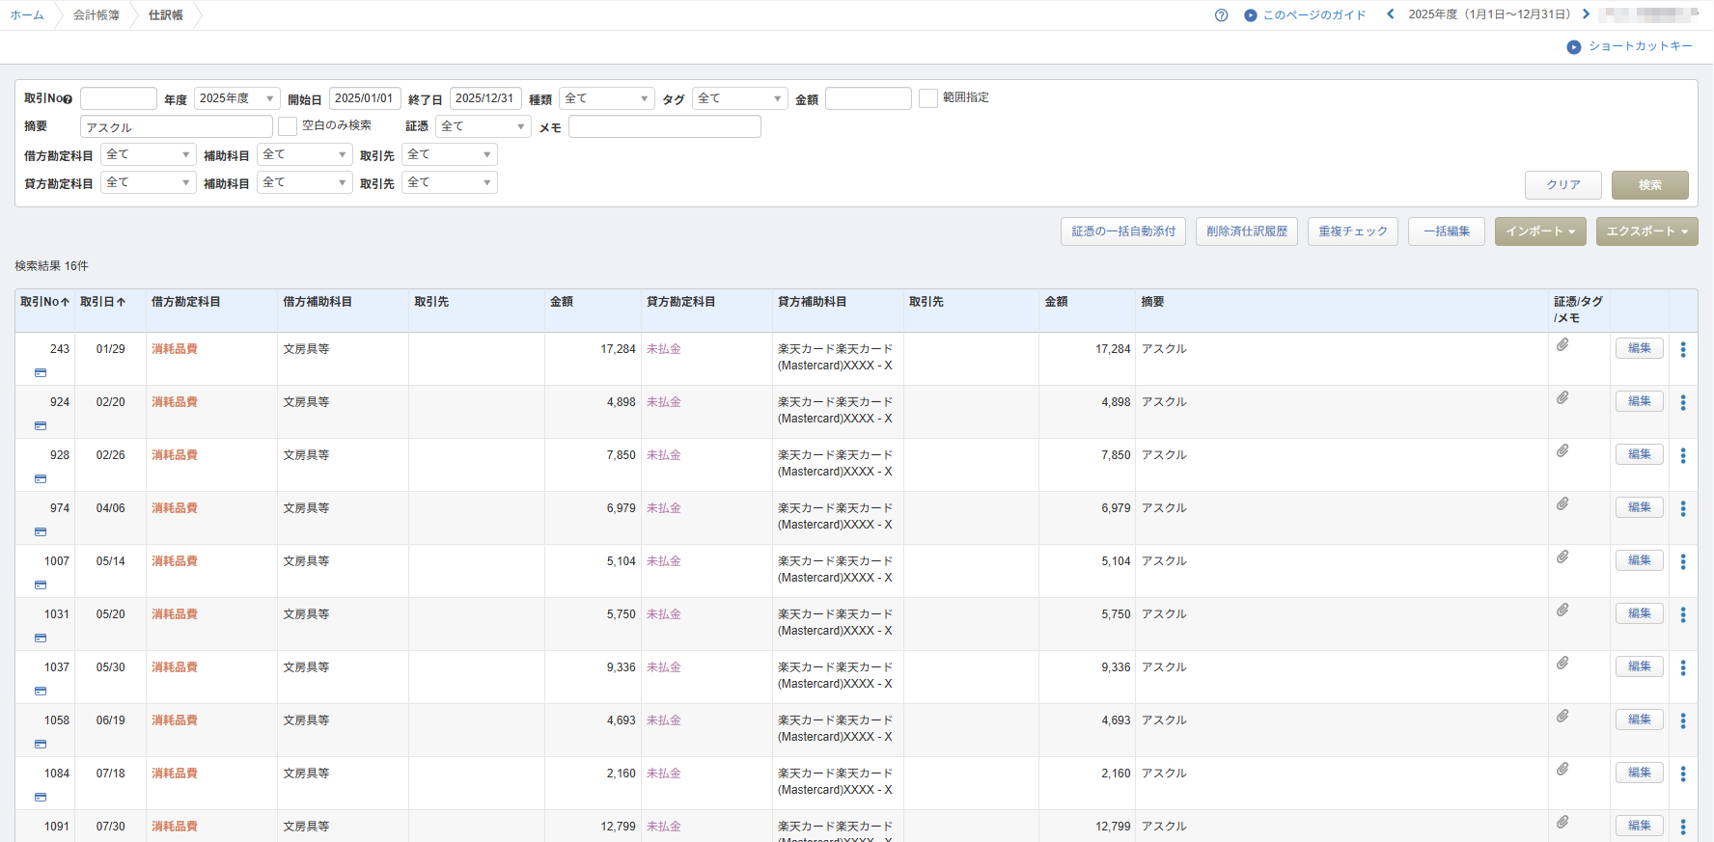Edit transaction 924 with 編集 button

[x=1640, y=401]
